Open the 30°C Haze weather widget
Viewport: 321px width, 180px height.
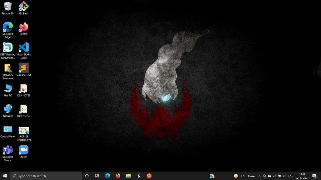coord(244,176)
